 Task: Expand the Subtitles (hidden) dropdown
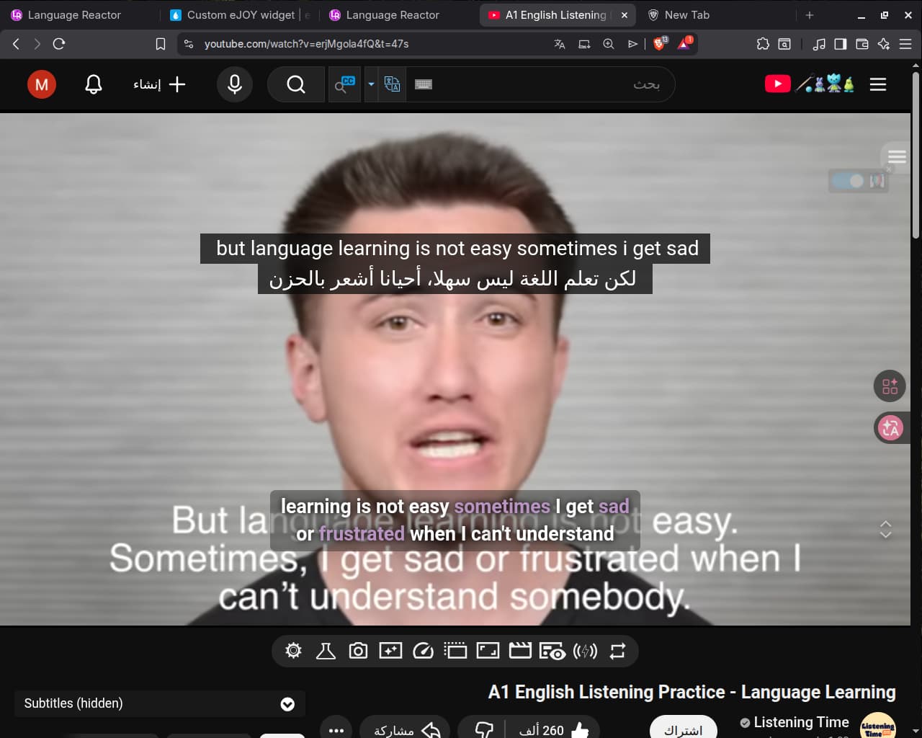tap(287, 704)
